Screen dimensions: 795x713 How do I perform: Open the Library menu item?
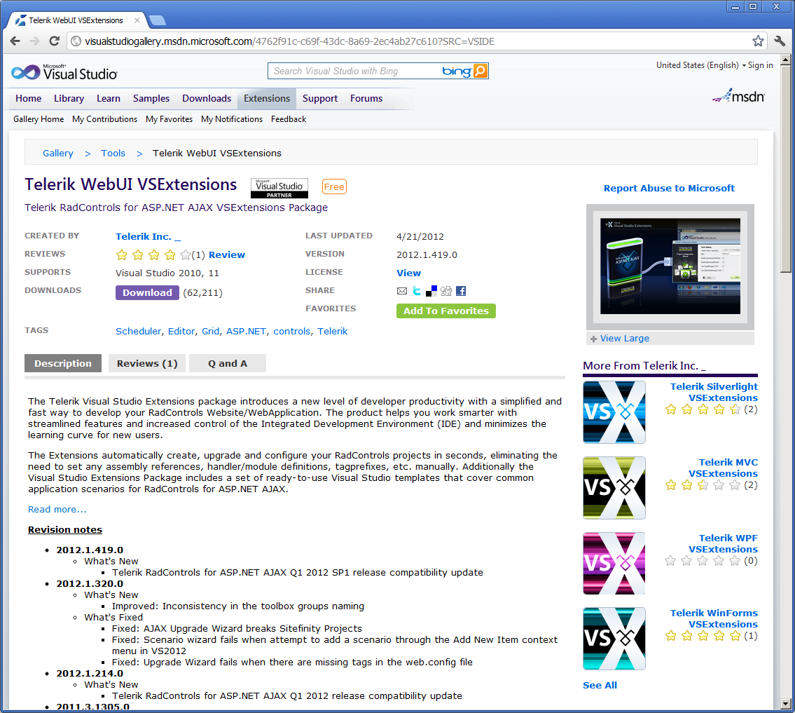[69, 98]
